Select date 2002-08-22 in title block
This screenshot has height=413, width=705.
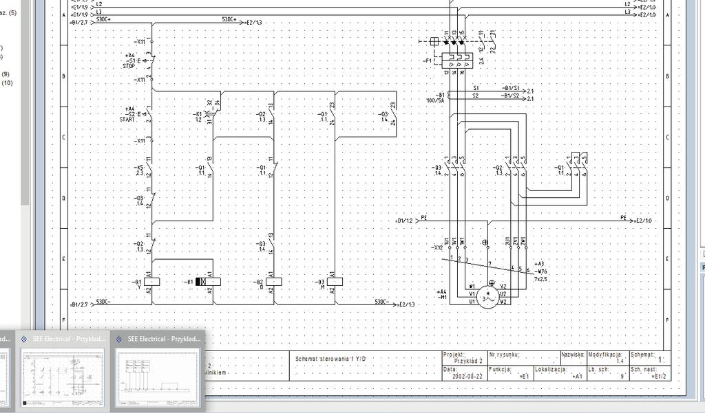coord(467,376)
